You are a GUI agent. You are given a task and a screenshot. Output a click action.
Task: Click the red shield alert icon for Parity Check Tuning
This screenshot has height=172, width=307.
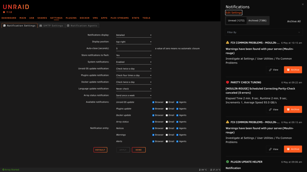coord(227,82)
